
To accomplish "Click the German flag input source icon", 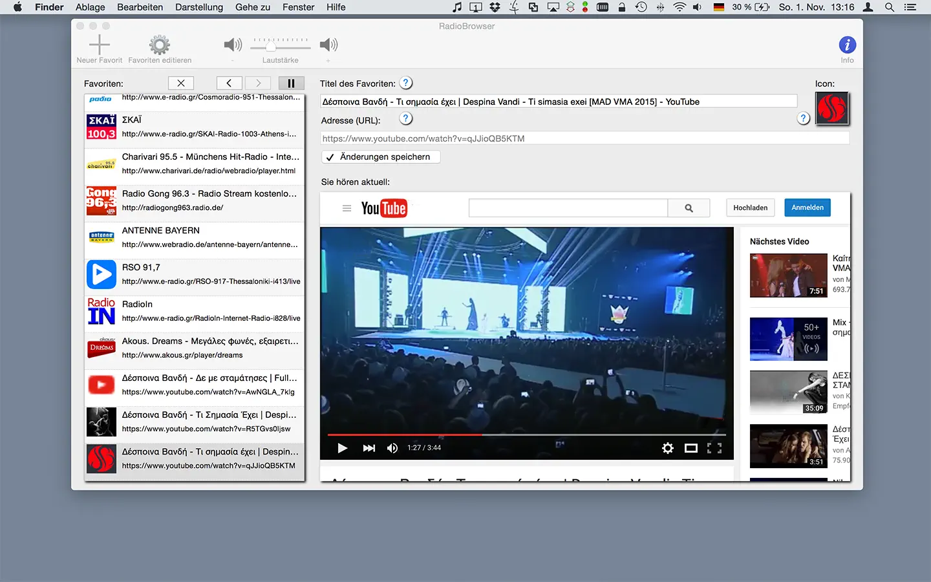I will click(718, 7).
